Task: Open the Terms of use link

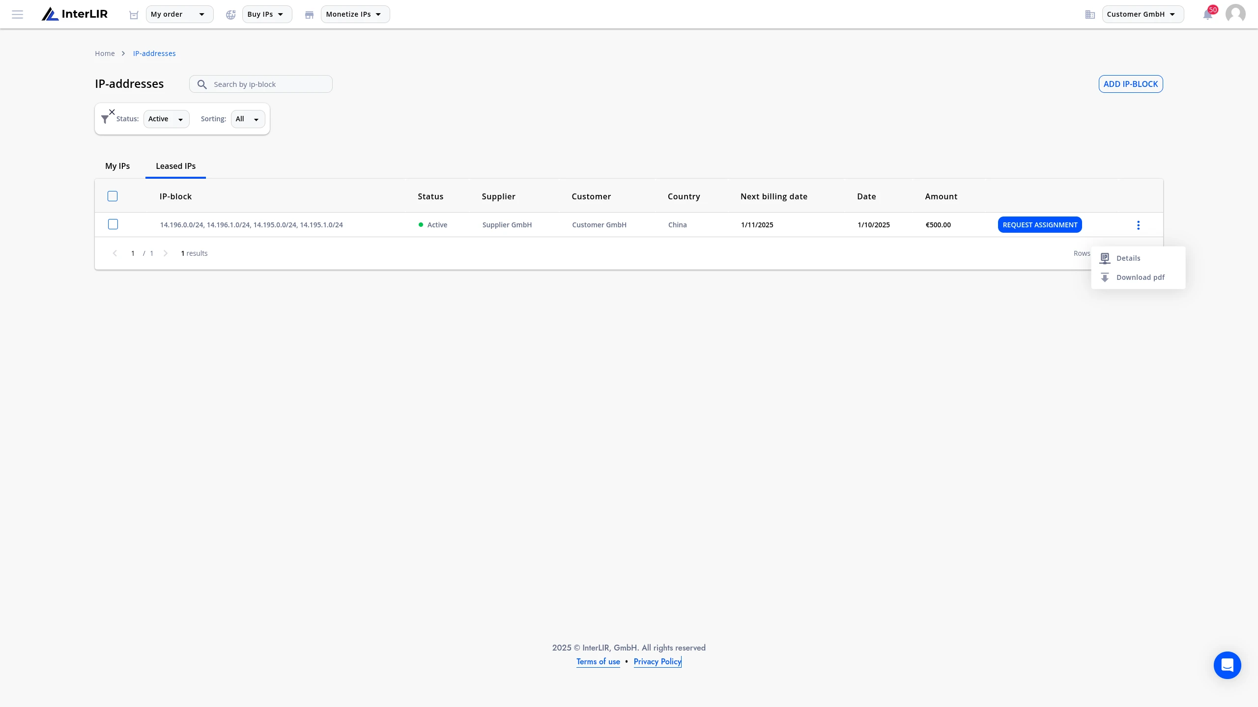Action: point(598,662)
